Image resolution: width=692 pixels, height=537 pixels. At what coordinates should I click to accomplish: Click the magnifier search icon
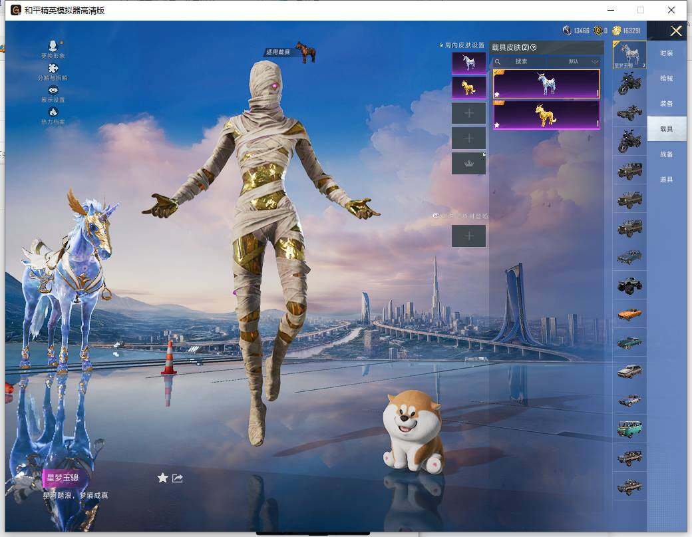tap(498, 62)
